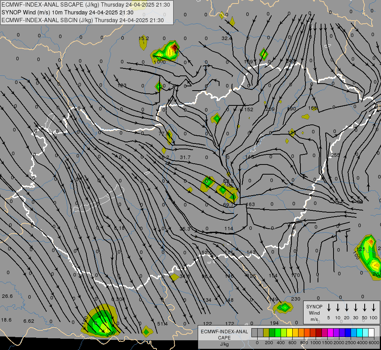This screenshot has height=350, width=381.
Task: Click the map value 123
Action: pyautogui.click(x=122, y=85)
